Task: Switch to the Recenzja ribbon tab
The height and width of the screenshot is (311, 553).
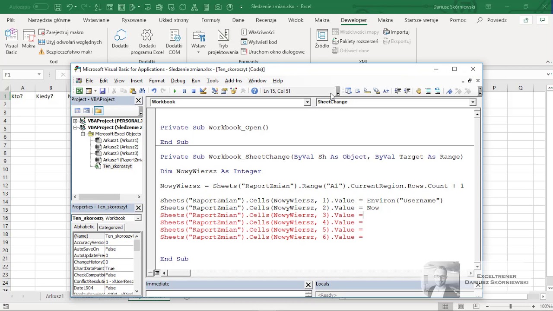Action: [x=266, y=20]
